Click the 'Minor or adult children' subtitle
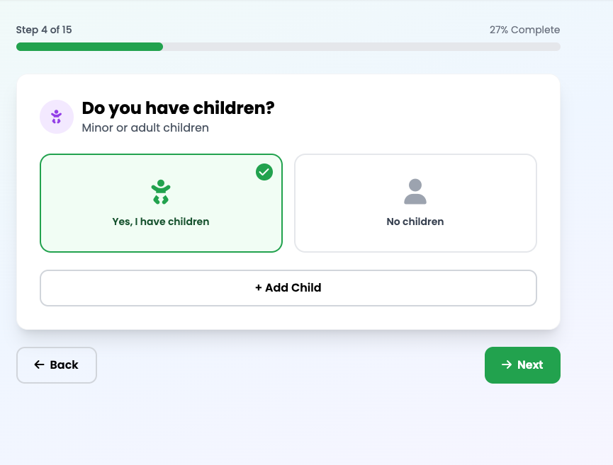This screenshot has height=465, width=613. pyautogui.click(x=145, y=128)
